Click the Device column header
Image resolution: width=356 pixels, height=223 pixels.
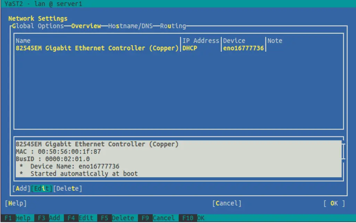(x=234, y=41)
